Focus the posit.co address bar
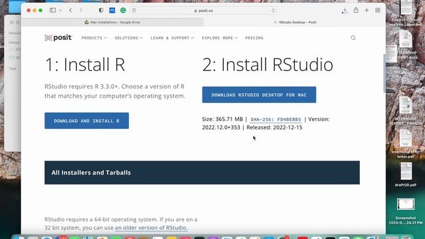 pos(203,11)
